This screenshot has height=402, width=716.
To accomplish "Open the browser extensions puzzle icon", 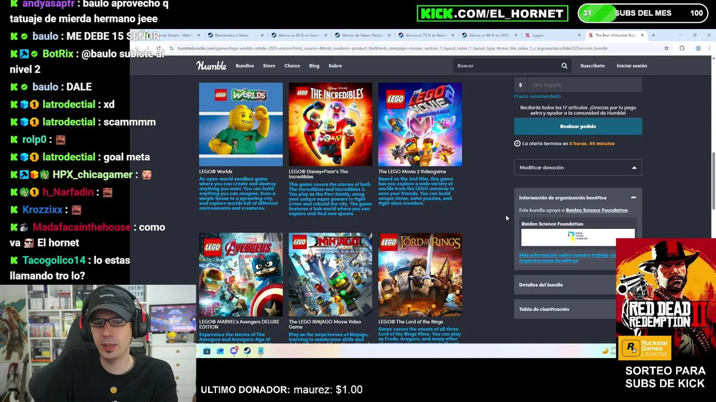I will 682,48.
